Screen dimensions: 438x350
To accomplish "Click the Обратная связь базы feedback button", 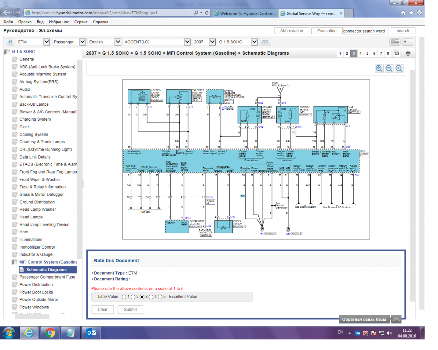I will pos(364,319).
